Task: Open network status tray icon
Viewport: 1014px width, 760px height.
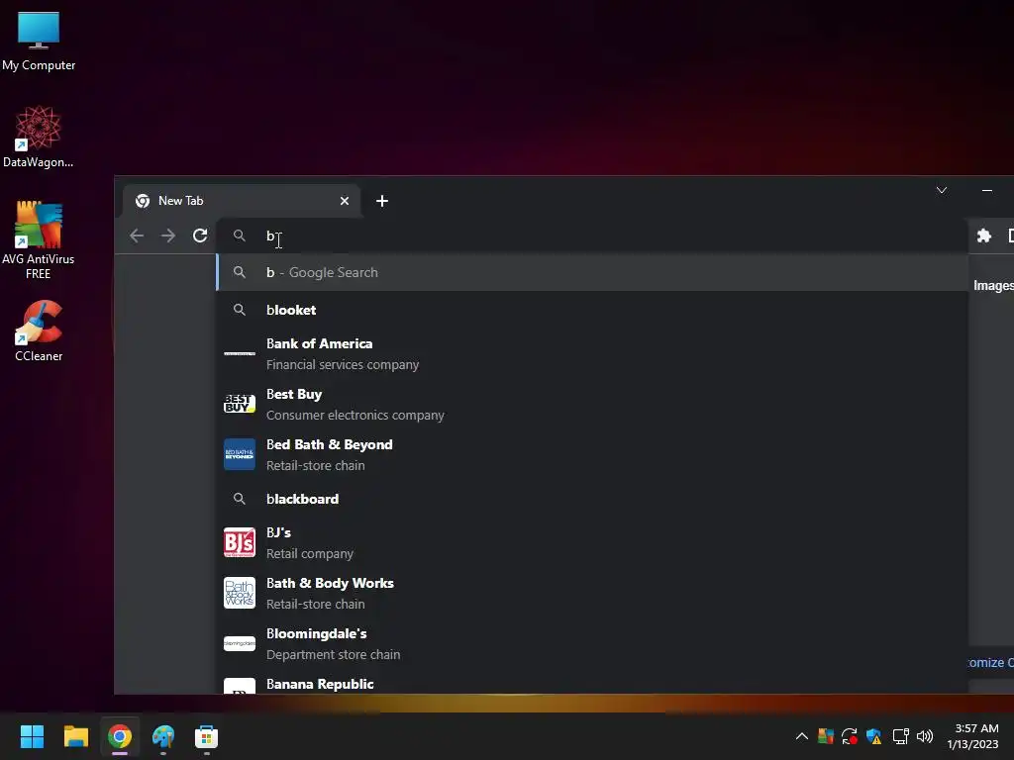Action: tap(900, 736)
